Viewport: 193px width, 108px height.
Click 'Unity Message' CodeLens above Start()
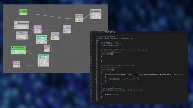[x=107, y=52]
